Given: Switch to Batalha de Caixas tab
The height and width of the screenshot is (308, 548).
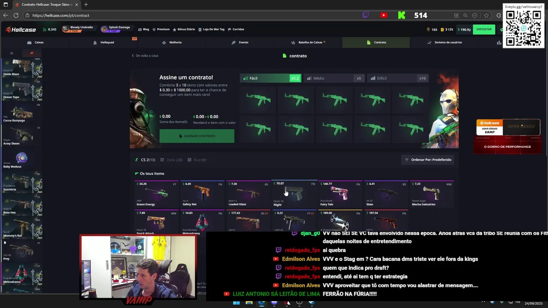Looking at the screenshot, I should (308, 42).
